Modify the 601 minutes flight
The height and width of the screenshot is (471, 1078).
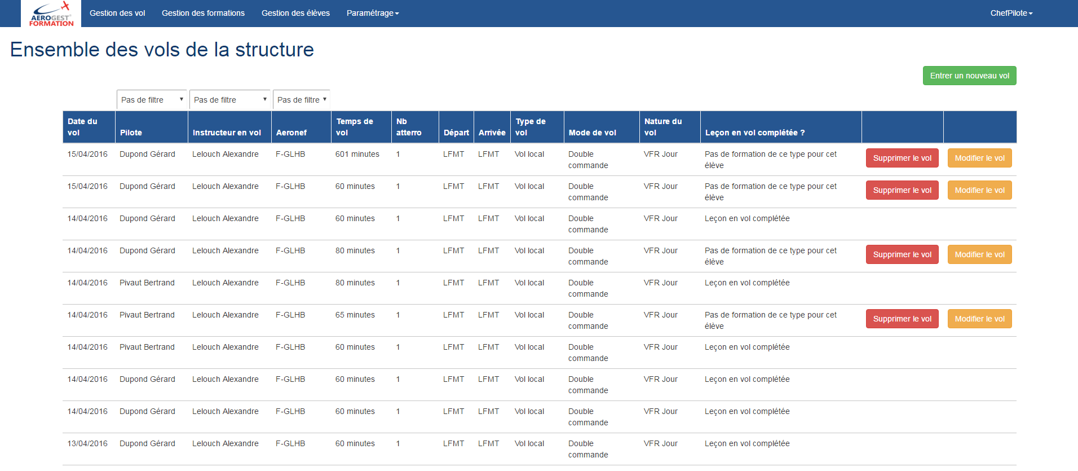tap(979, 158)
